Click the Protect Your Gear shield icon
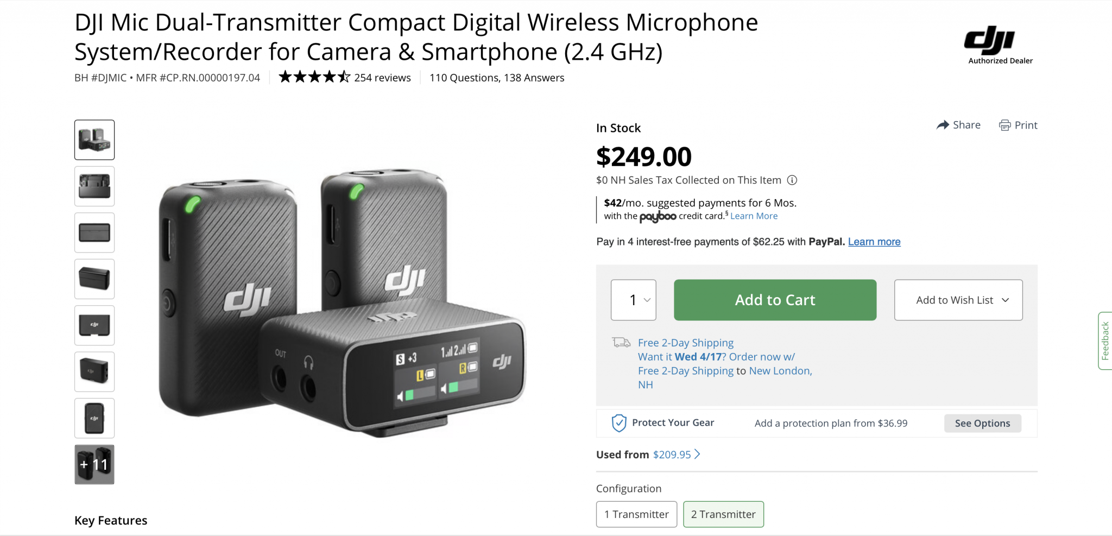Image resolution: width=1112 pixels, height=536 pixels. coord(619,423)
